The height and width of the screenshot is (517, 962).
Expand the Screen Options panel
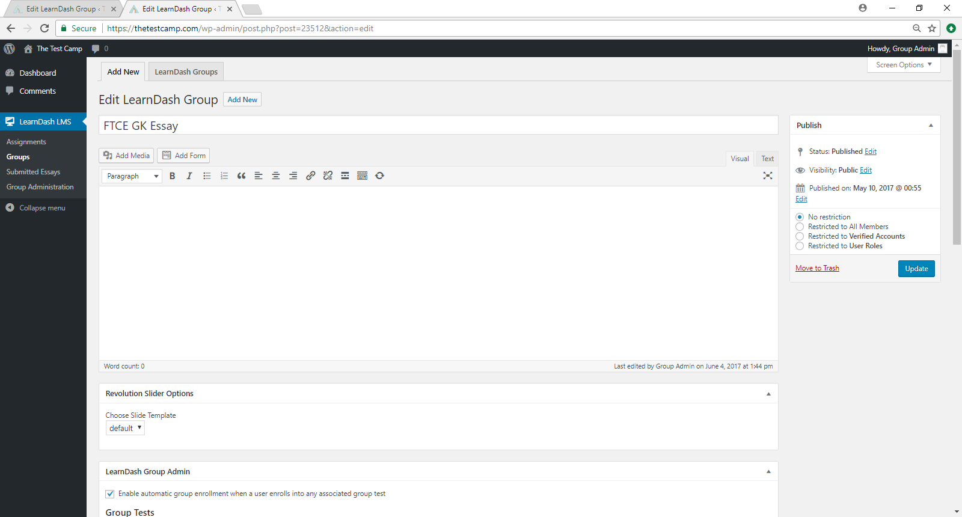click(903, 65)
